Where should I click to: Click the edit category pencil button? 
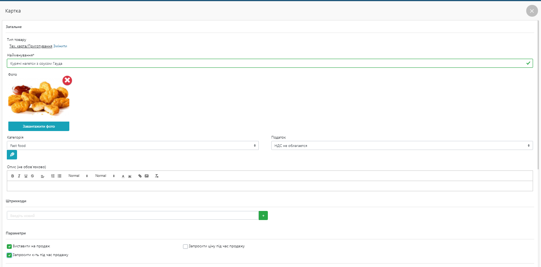coord(12,155)
